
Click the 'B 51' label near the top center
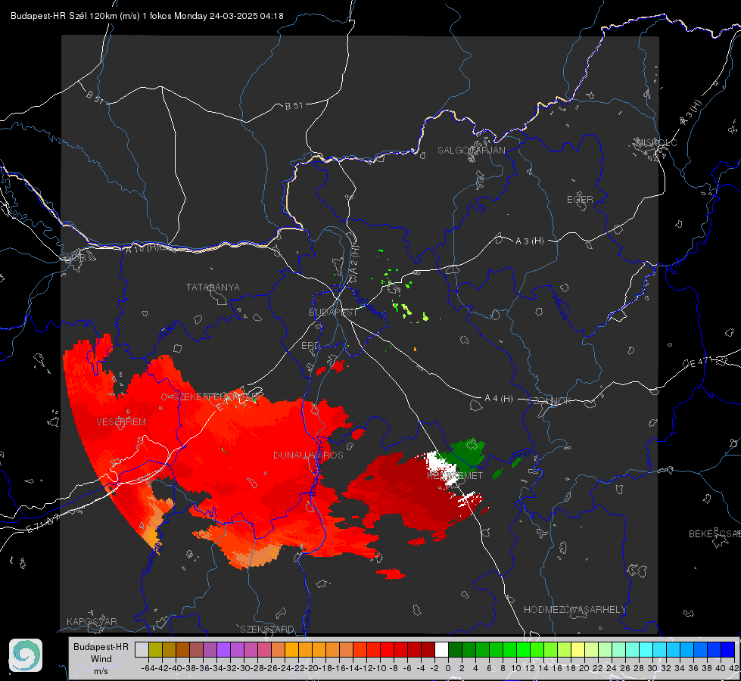point(294,106)
